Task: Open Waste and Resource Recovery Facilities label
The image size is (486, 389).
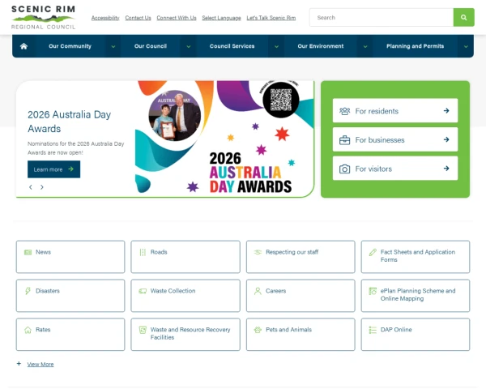Action: coord(190,333)
